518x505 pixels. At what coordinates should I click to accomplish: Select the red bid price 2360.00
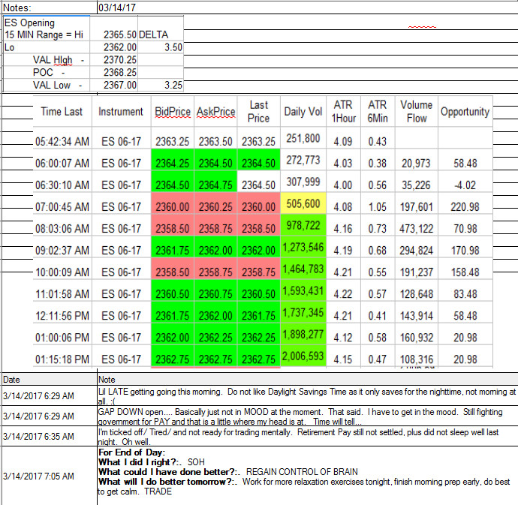[x=173, y=203]
